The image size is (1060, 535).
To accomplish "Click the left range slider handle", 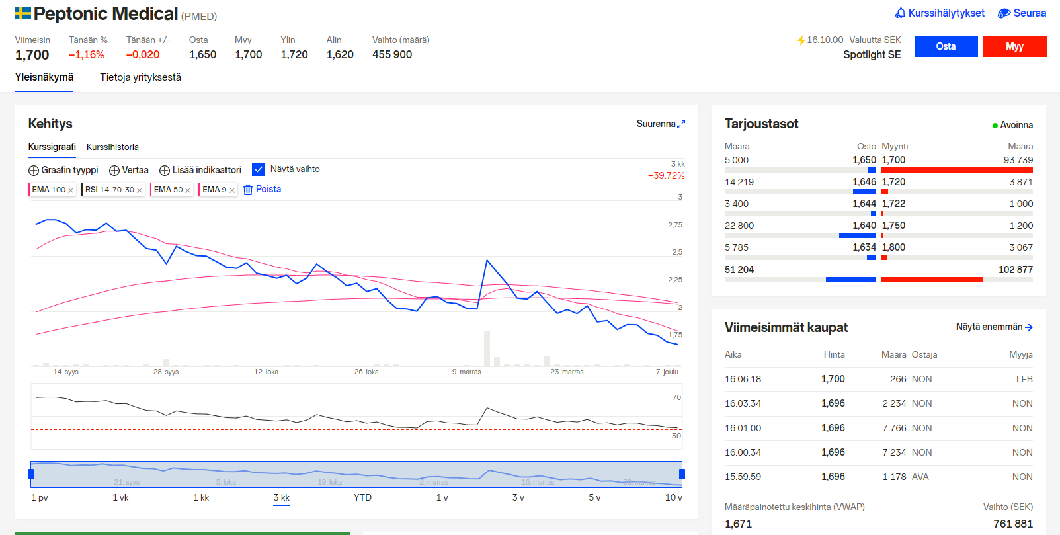I will (x=31, y=474).
